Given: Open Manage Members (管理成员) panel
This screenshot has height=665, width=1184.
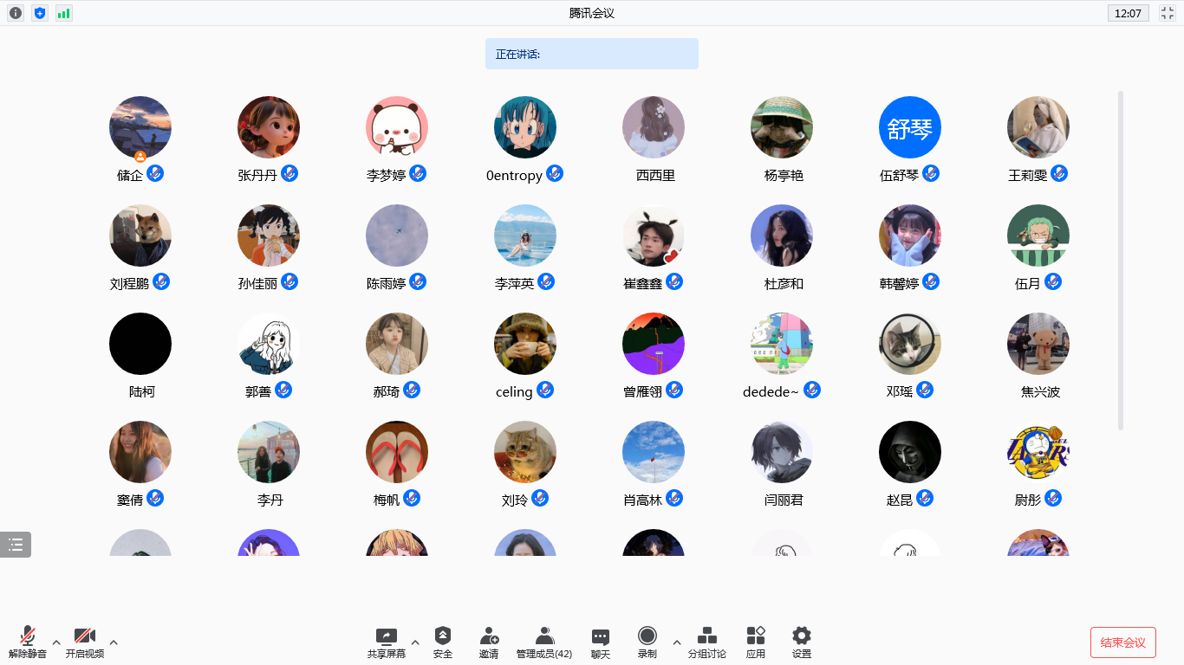Looking at the screenshot, I should pos(544,642).
